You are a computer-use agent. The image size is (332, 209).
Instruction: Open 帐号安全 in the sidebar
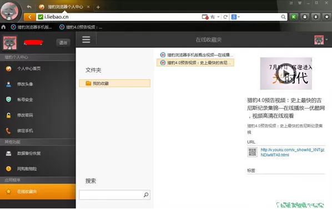click(x=38, y=100)
